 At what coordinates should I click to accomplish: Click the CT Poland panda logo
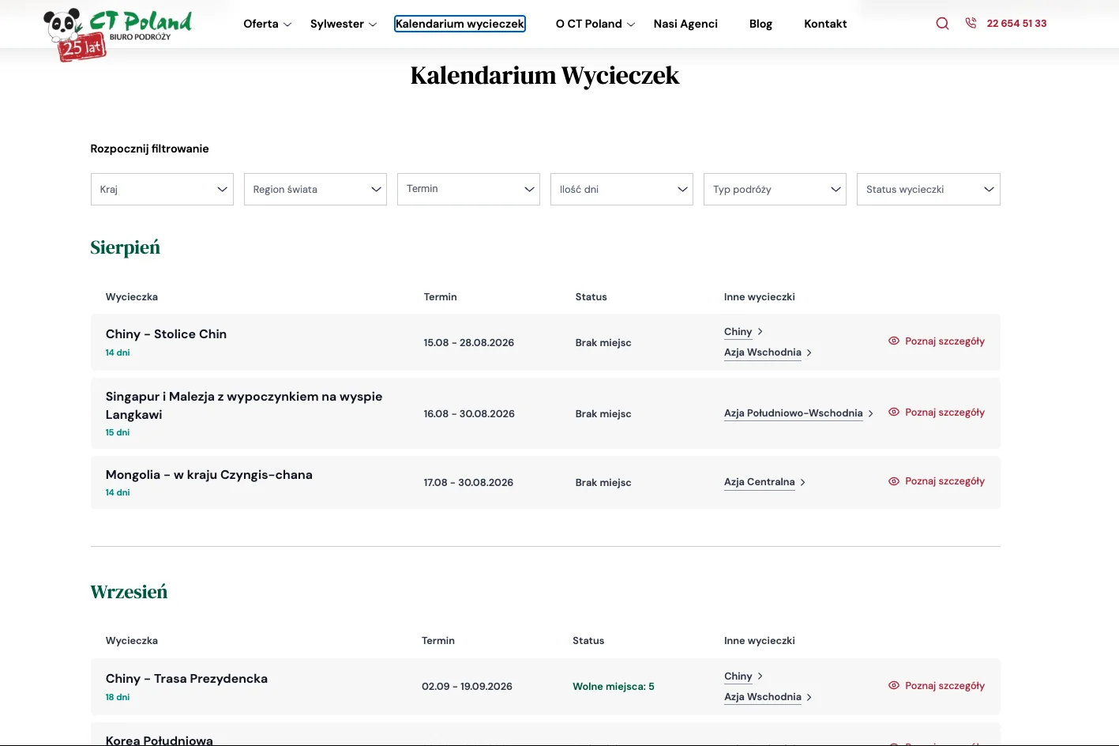[x=118, y=34]
